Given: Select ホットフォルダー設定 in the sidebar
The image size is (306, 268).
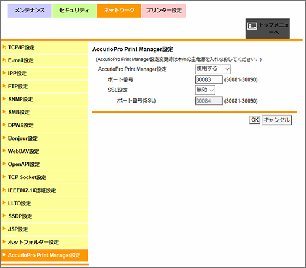Looking at the screenshot, I should click(x=44, y=243).
